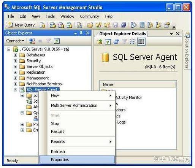Select the Report view icon in Details toolbar

[141, 41]
